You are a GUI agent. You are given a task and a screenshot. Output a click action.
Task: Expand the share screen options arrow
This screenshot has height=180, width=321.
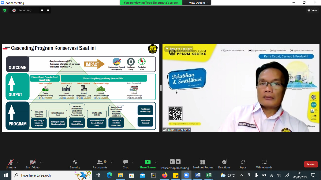tap(156, 162)
